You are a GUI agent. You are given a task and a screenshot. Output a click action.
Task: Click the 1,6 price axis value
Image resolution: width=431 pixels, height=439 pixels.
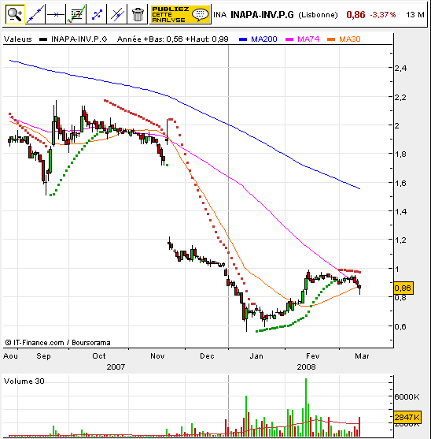pos(400,183)
